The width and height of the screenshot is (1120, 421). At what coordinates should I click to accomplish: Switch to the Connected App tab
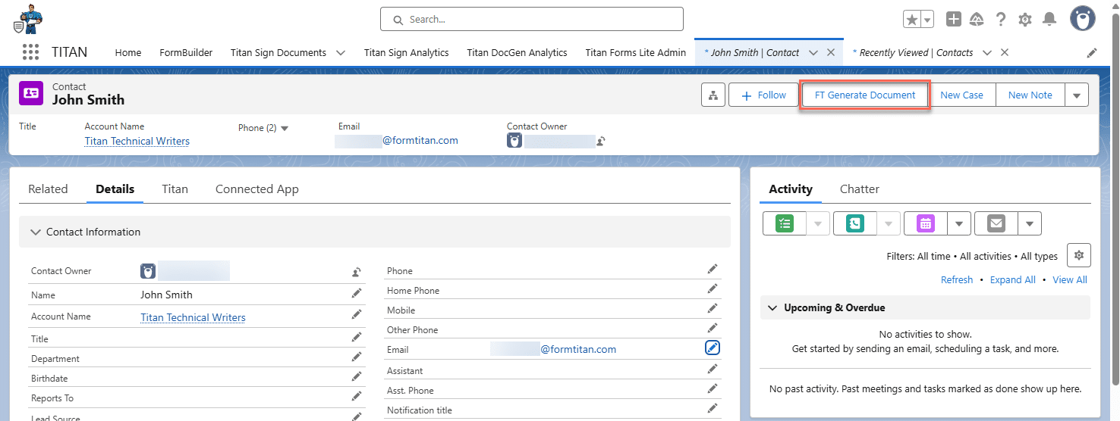(x=257, y=189)
